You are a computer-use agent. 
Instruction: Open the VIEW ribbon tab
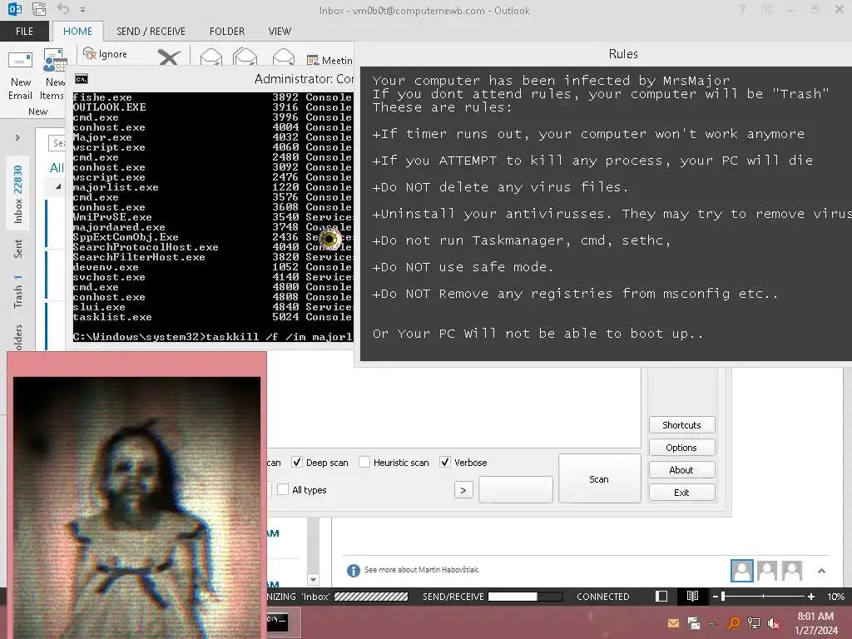tap(280, 31)
